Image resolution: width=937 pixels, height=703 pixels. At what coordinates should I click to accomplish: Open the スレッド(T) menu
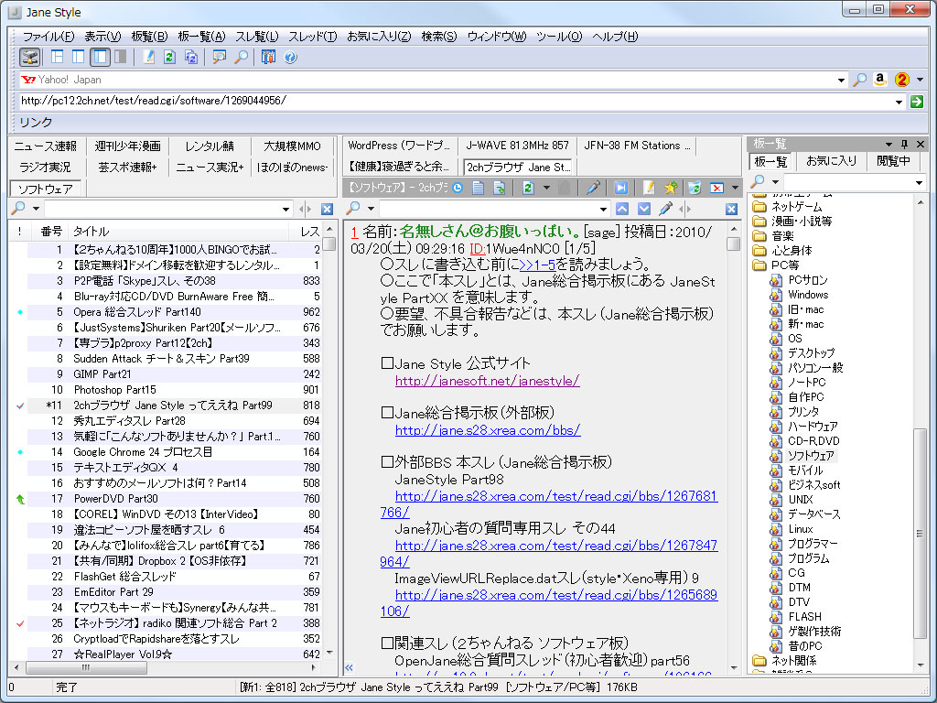[x=312, y=37]
